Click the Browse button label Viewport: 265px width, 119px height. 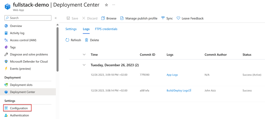[x=111, y=18]
